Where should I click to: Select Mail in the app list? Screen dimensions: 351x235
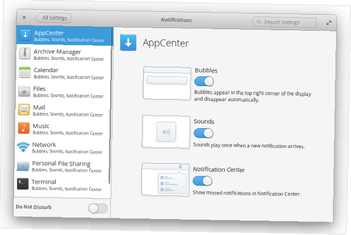click(x=62, y=110)
